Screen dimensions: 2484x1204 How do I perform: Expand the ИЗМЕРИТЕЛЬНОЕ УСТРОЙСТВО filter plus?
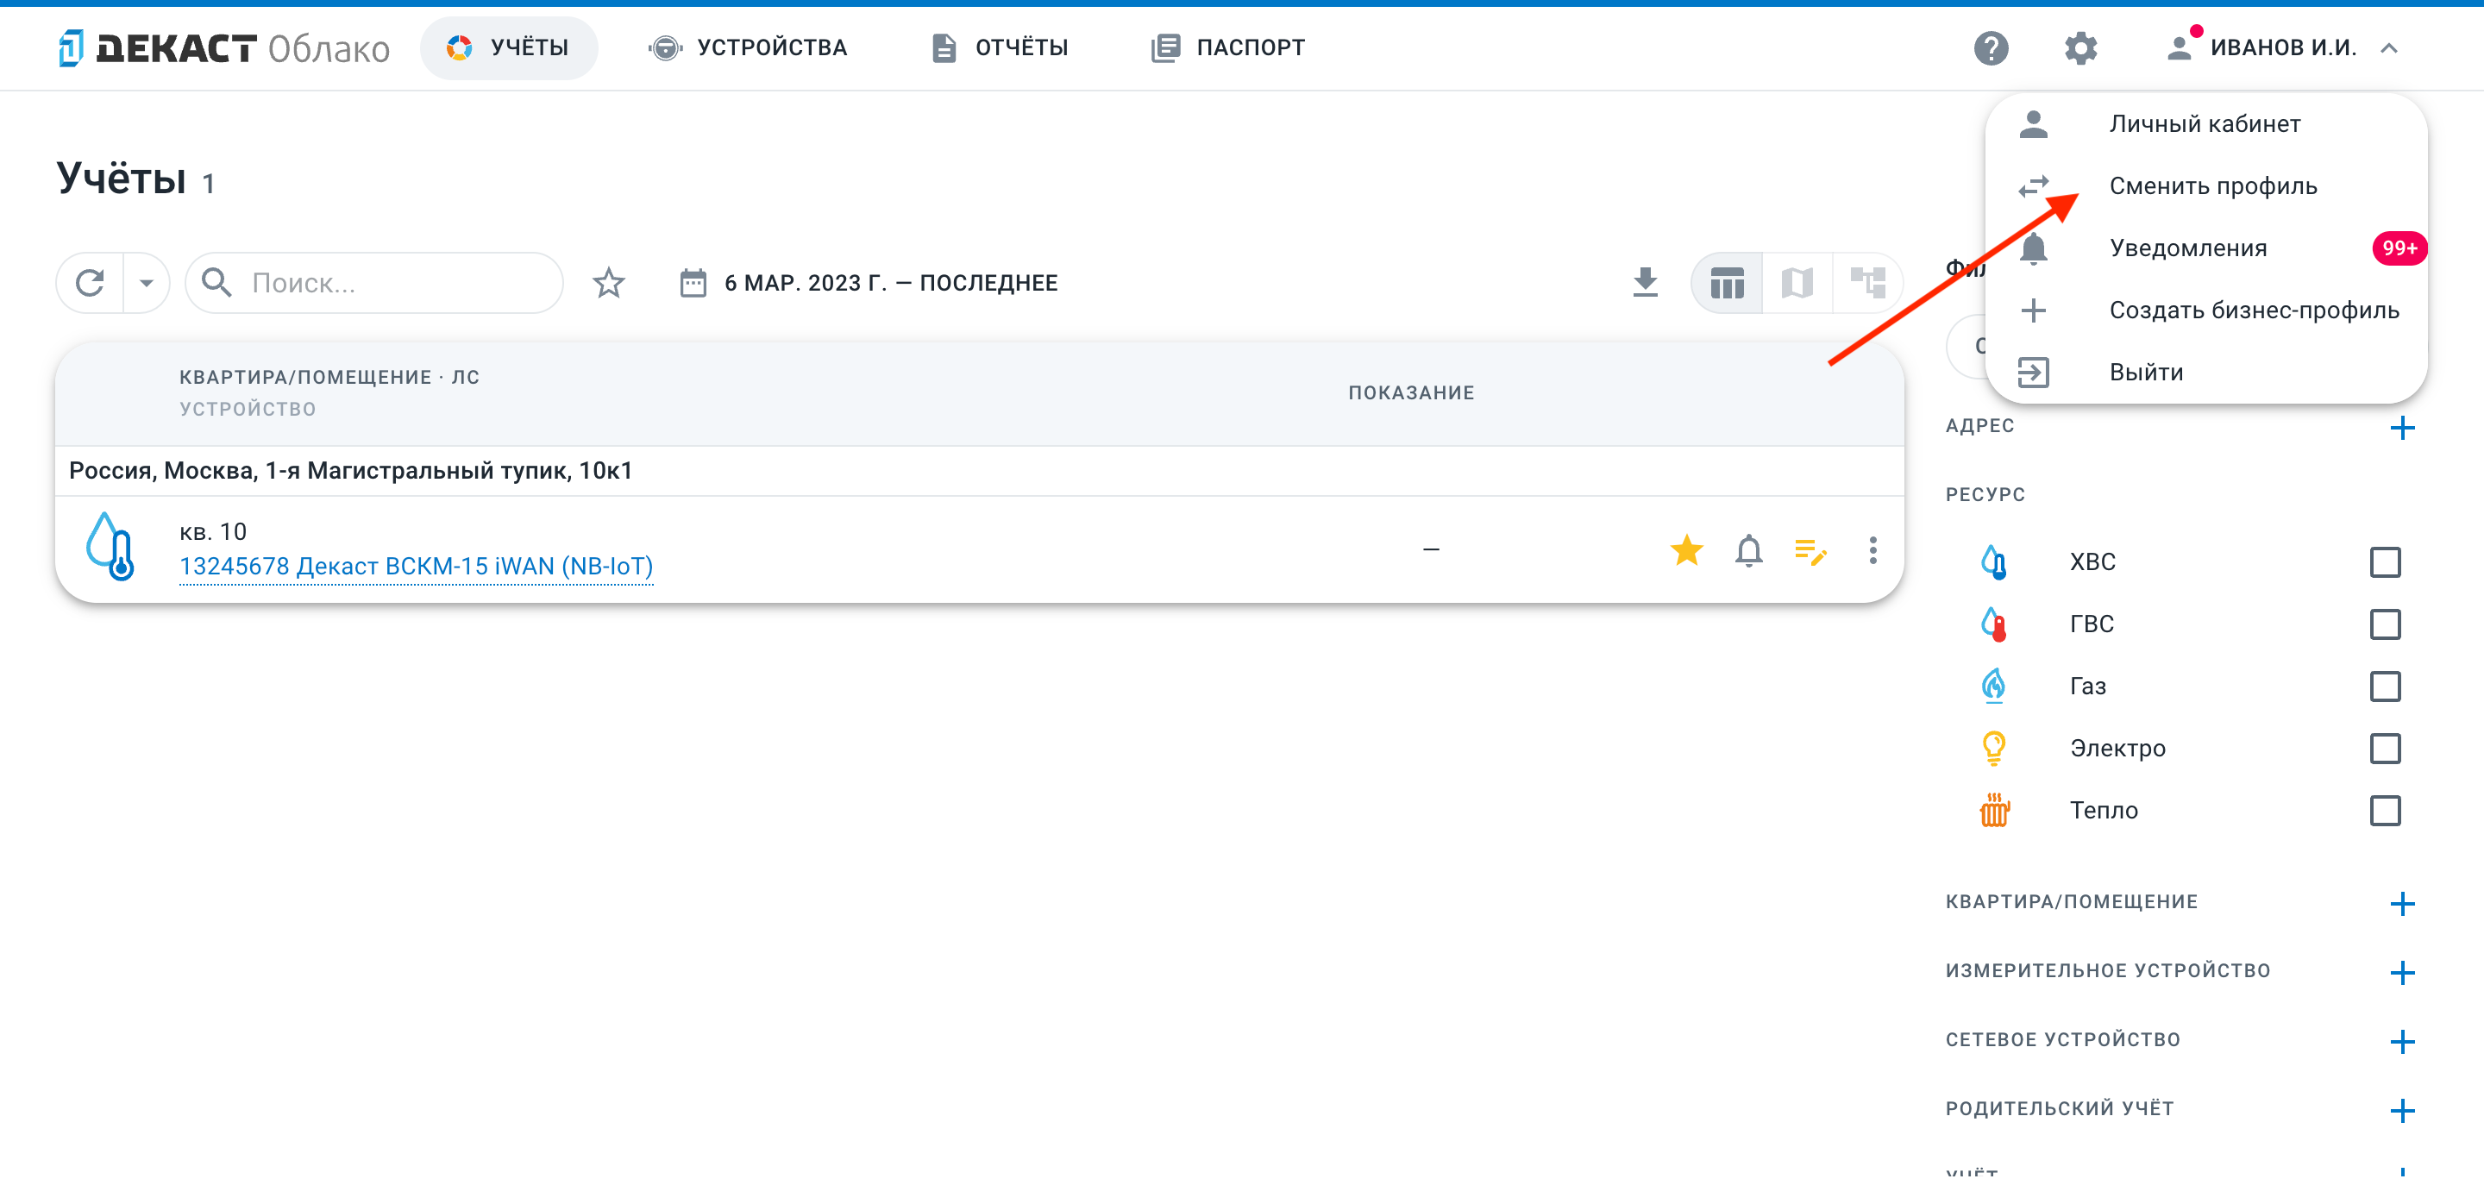(2402, 972)
